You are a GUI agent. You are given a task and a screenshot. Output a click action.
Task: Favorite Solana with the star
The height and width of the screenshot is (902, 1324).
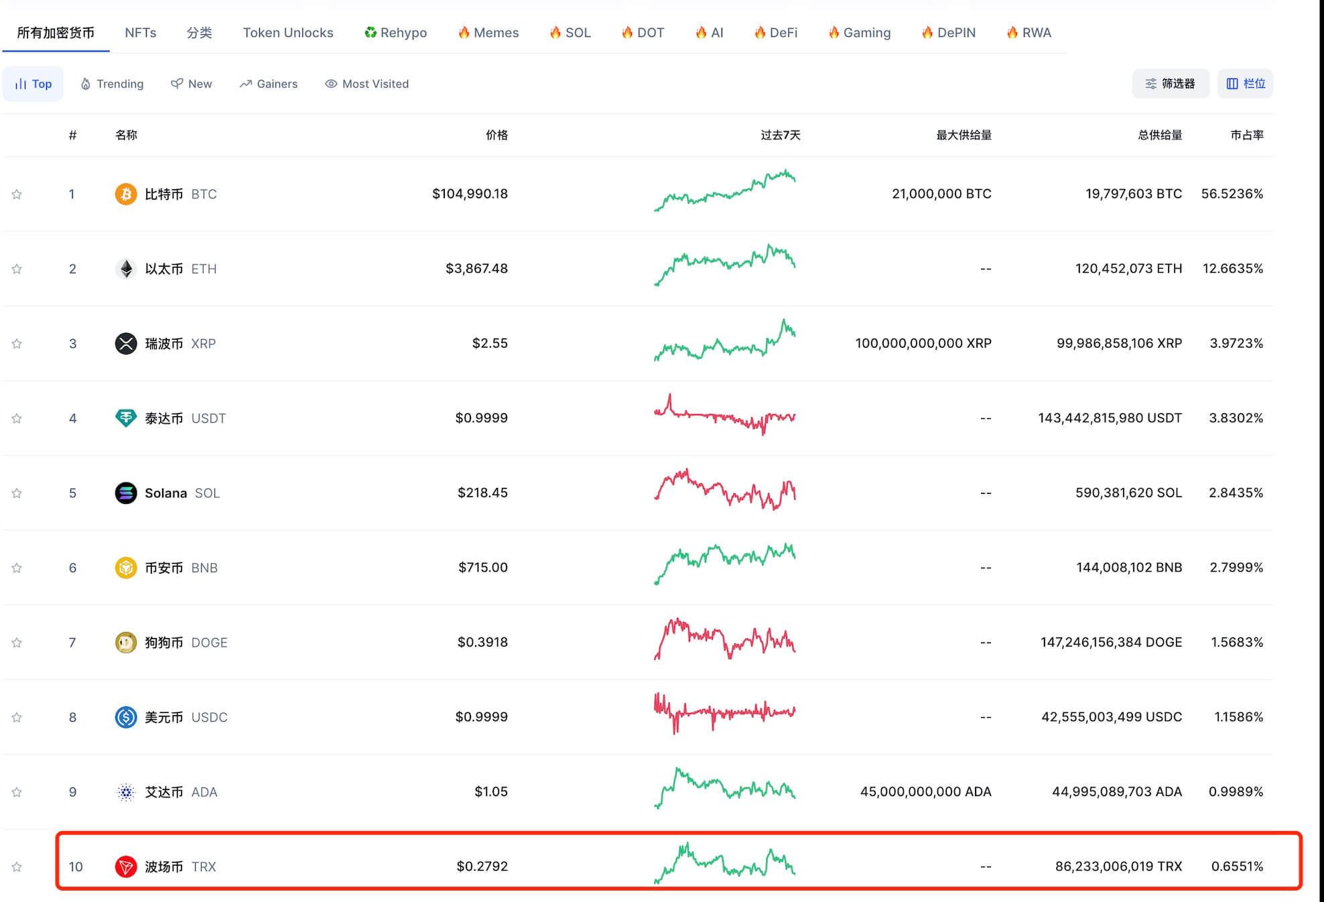tap(17, 493)
